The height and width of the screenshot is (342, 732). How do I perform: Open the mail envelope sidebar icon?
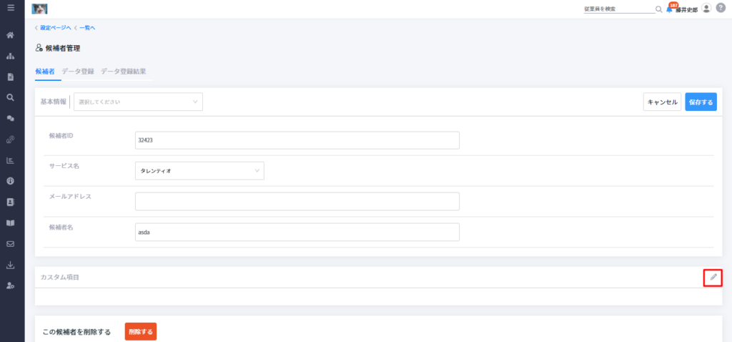10,244
